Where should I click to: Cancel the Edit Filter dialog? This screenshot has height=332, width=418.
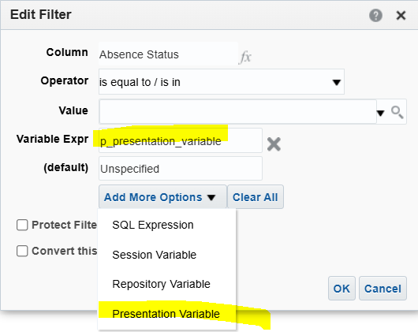click(383, 289)
